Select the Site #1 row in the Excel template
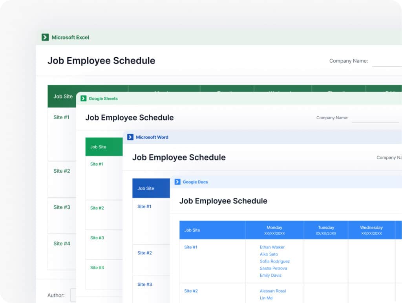Image resolution: width=402 pixels, height=303 pixels. click(61, 117)
